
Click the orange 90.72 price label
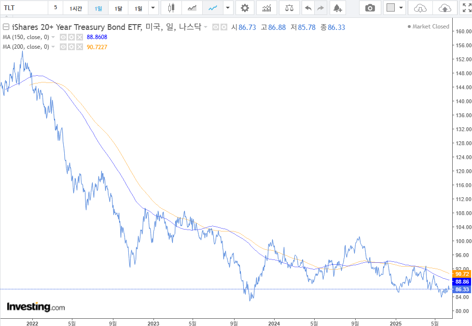(x=461, y=274)
